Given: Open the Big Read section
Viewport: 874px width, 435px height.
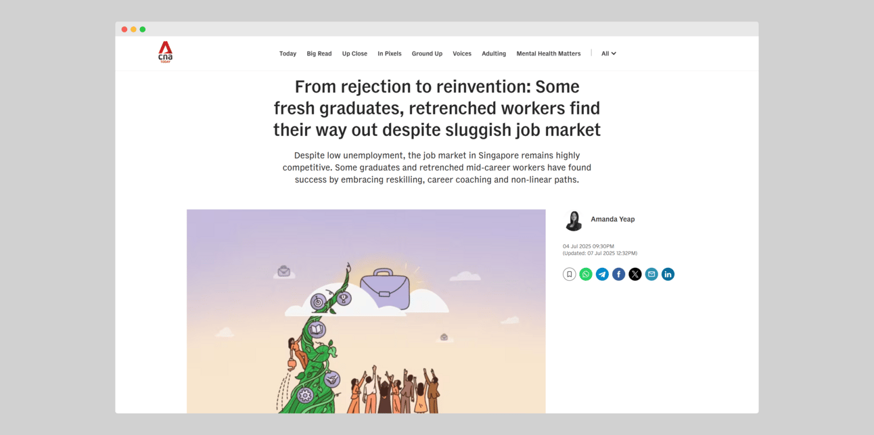Looking at the screenshot, I should pos(319,53).
